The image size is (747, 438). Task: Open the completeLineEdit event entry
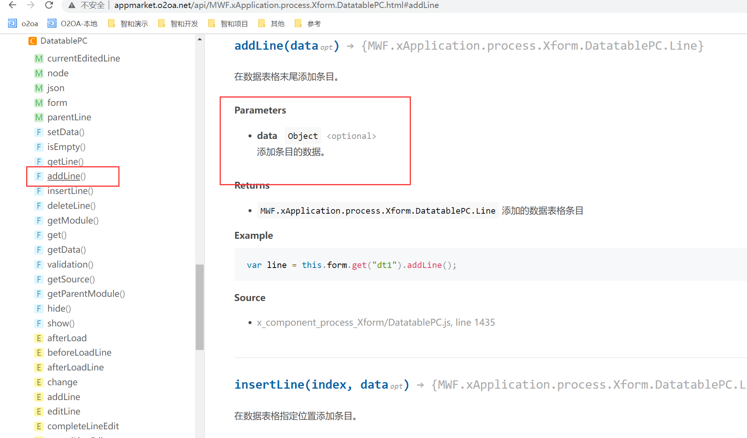(x=83, y=426)
